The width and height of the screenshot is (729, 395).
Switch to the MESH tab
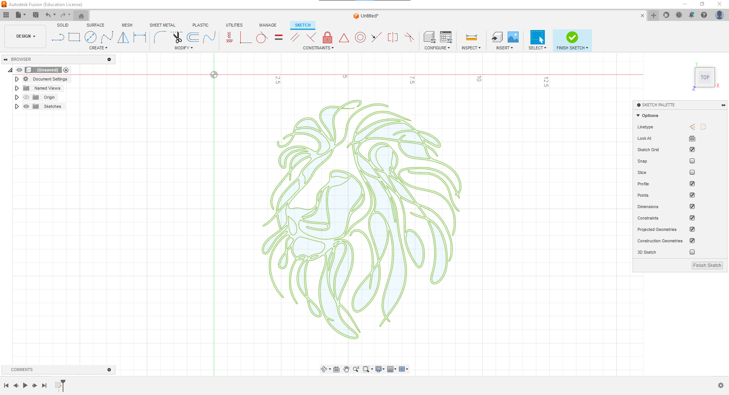(x=127, y=25)
